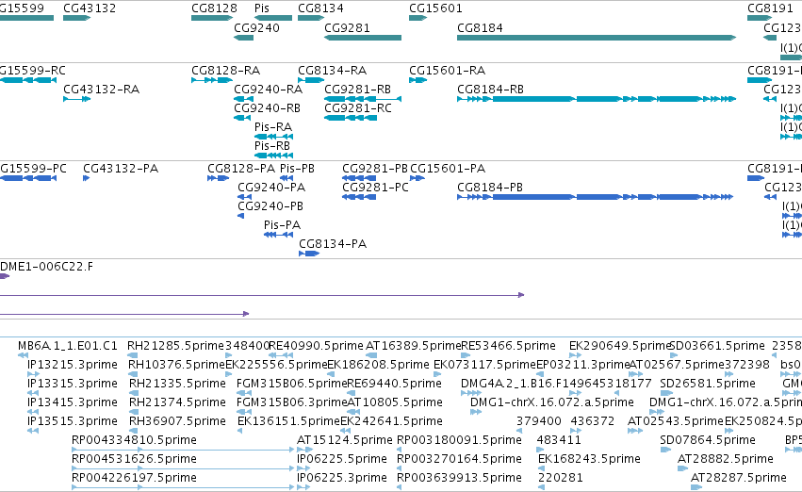Click the long CG8184 gene bar
802x492 pixels.
tap(597, 38)
